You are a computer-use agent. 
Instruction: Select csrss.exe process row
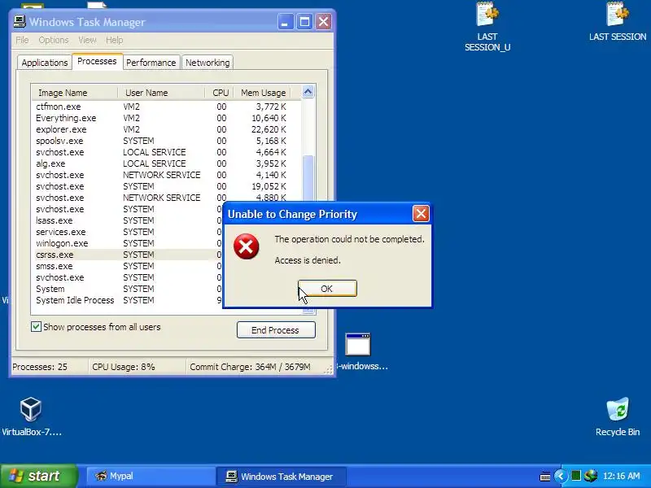128,255
